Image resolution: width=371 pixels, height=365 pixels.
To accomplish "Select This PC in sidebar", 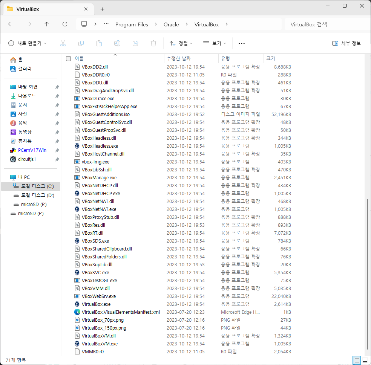I will [20, 177].
